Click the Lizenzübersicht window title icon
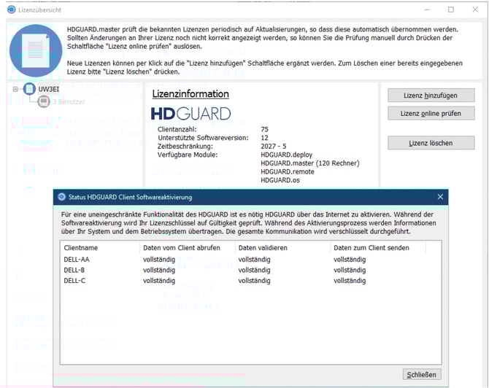Viewport: 489px width, 388px height. coord(11,9)
